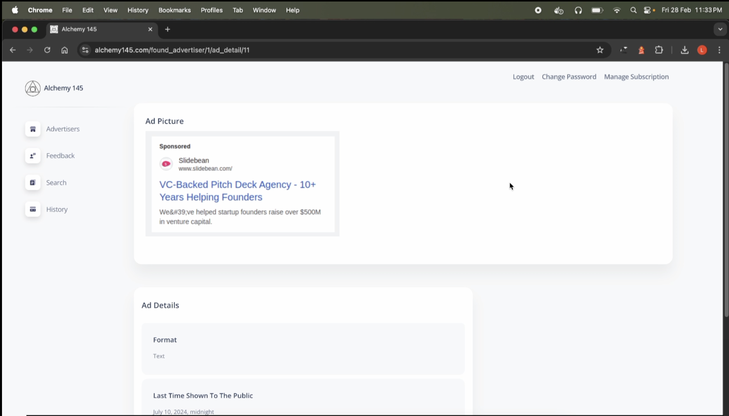View site information icon in address bar

point(85,50)
